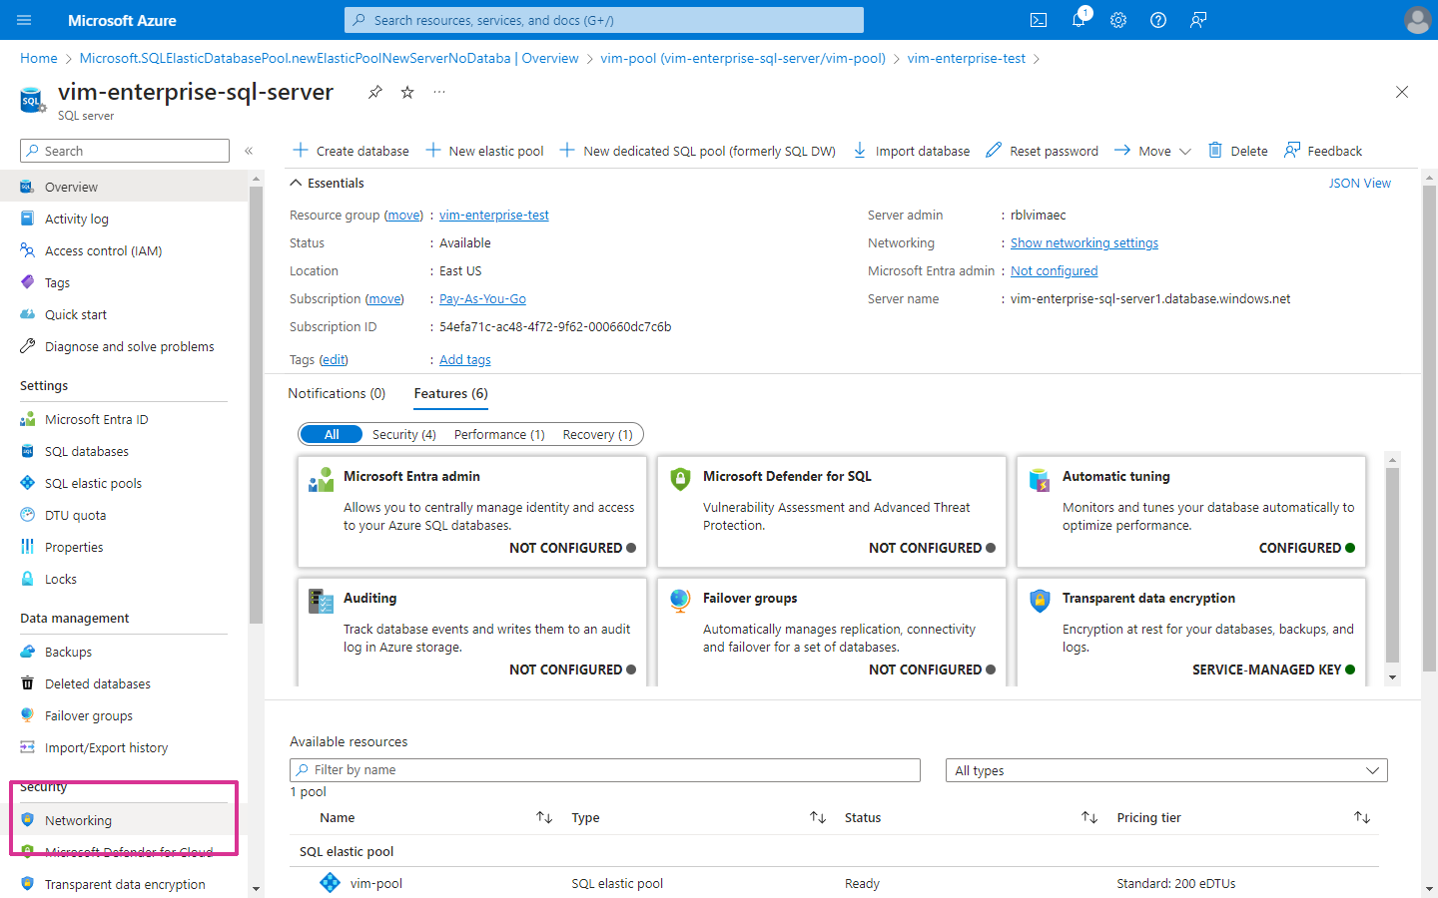Open the All types dropdown

pos(1166,770)
